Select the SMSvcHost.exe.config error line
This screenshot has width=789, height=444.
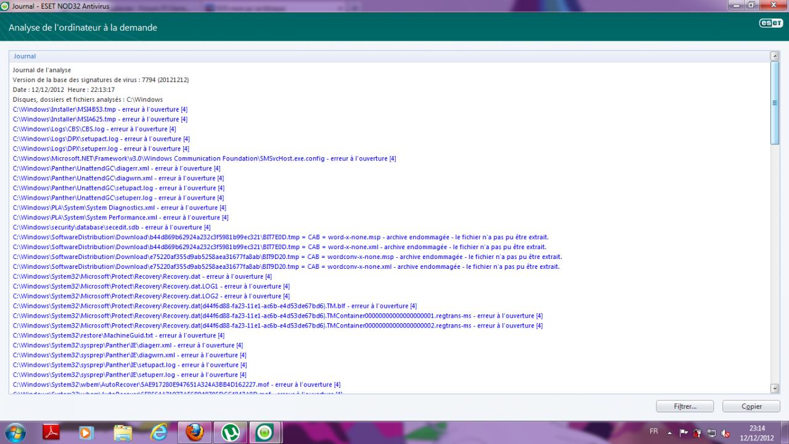pyautogui.click(x=205, y=158)
